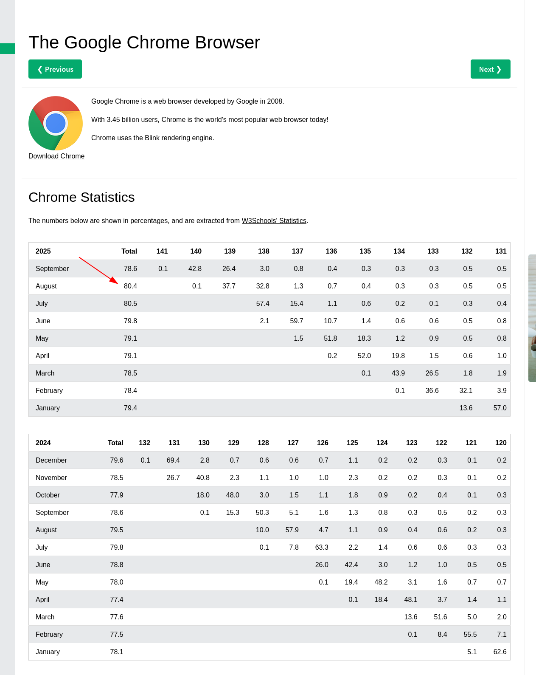
Task: Click the column header labeled 141
Action: pyautogui.click(x=162, y=251)
